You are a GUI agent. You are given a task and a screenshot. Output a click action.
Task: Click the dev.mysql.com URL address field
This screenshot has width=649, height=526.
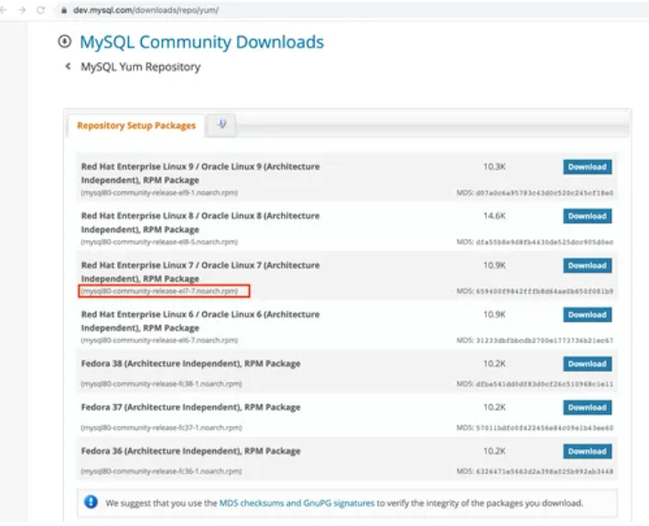click(146, 10)
